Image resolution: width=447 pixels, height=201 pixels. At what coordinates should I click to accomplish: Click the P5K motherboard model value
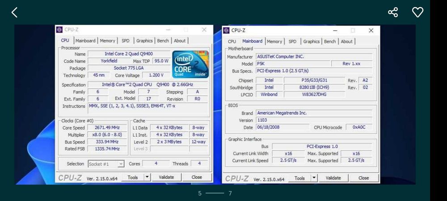(x=293, y=64)
